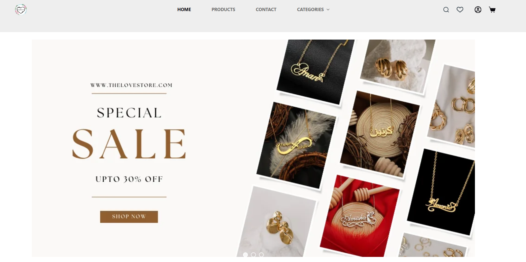Image resolution: width=526 pixels, height=262 pixels.
Task: Open the Products menu item
Action: [223, 10]
